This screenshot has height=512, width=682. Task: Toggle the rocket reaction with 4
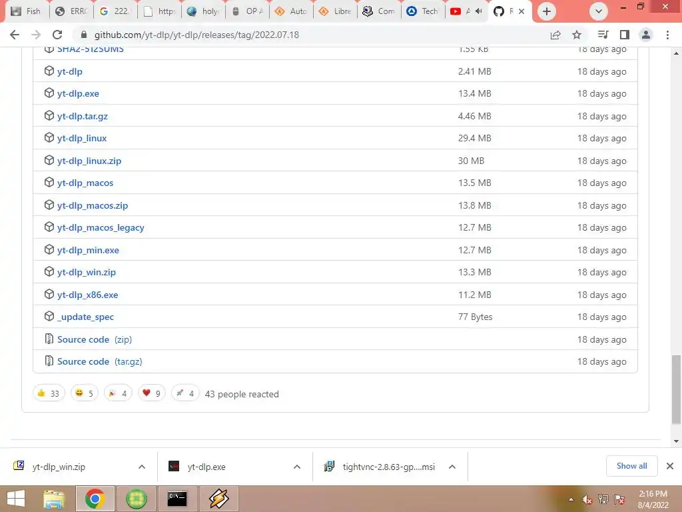(x=185, y=393)
